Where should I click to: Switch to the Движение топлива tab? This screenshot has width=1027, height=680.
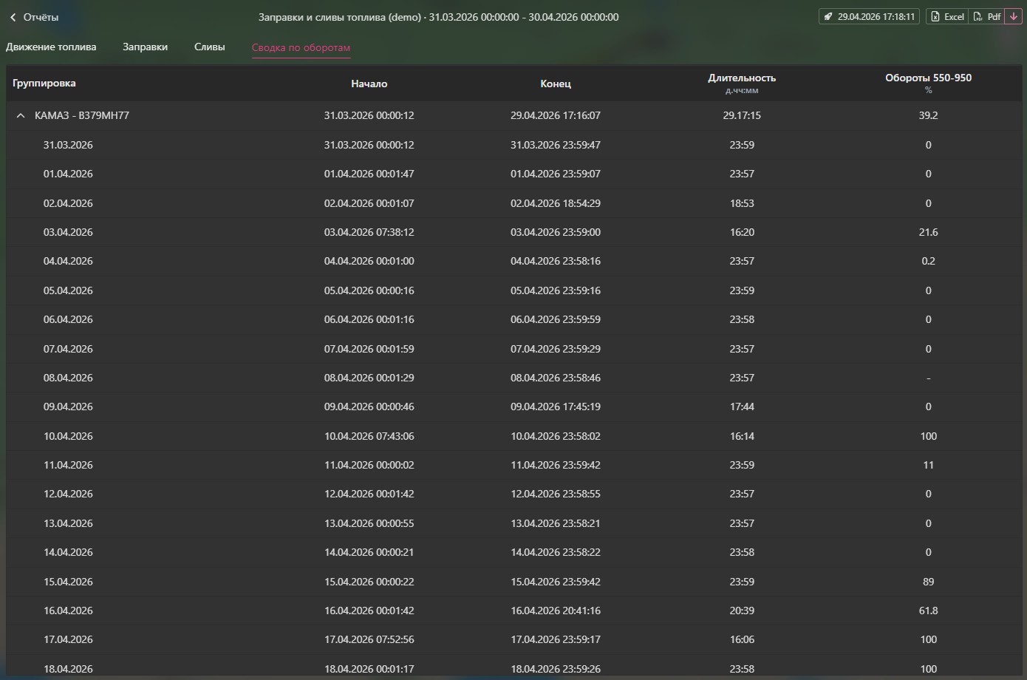coord(51,47)
